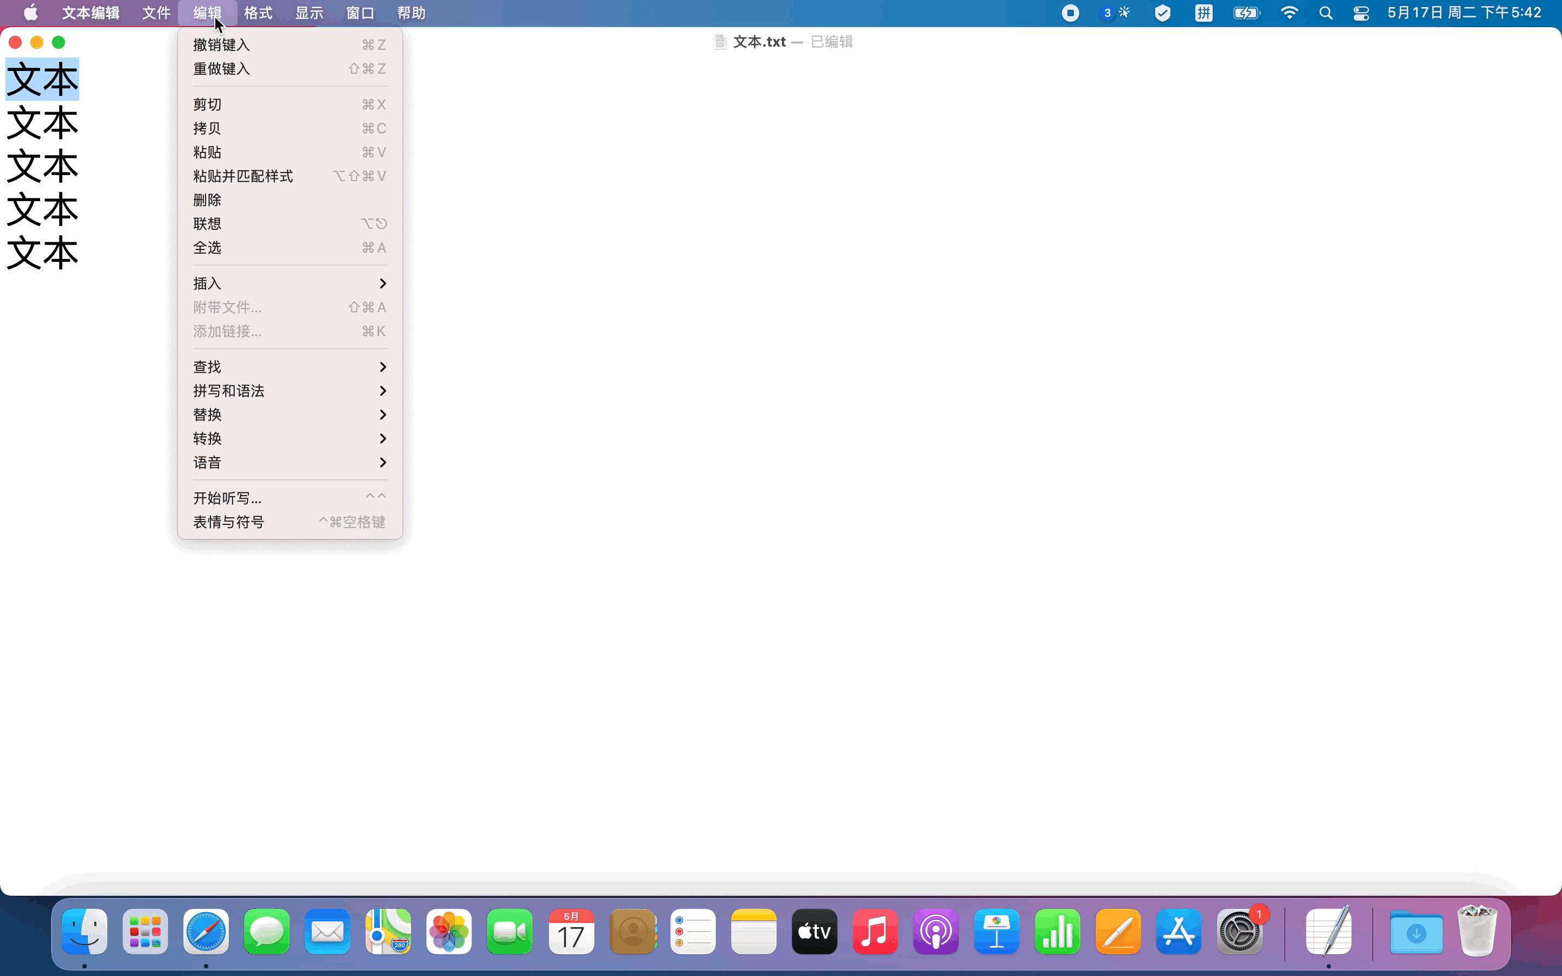The image size is (1562, 976).
Task: Open Pages from the Dock
Action: pos(1117,932)
